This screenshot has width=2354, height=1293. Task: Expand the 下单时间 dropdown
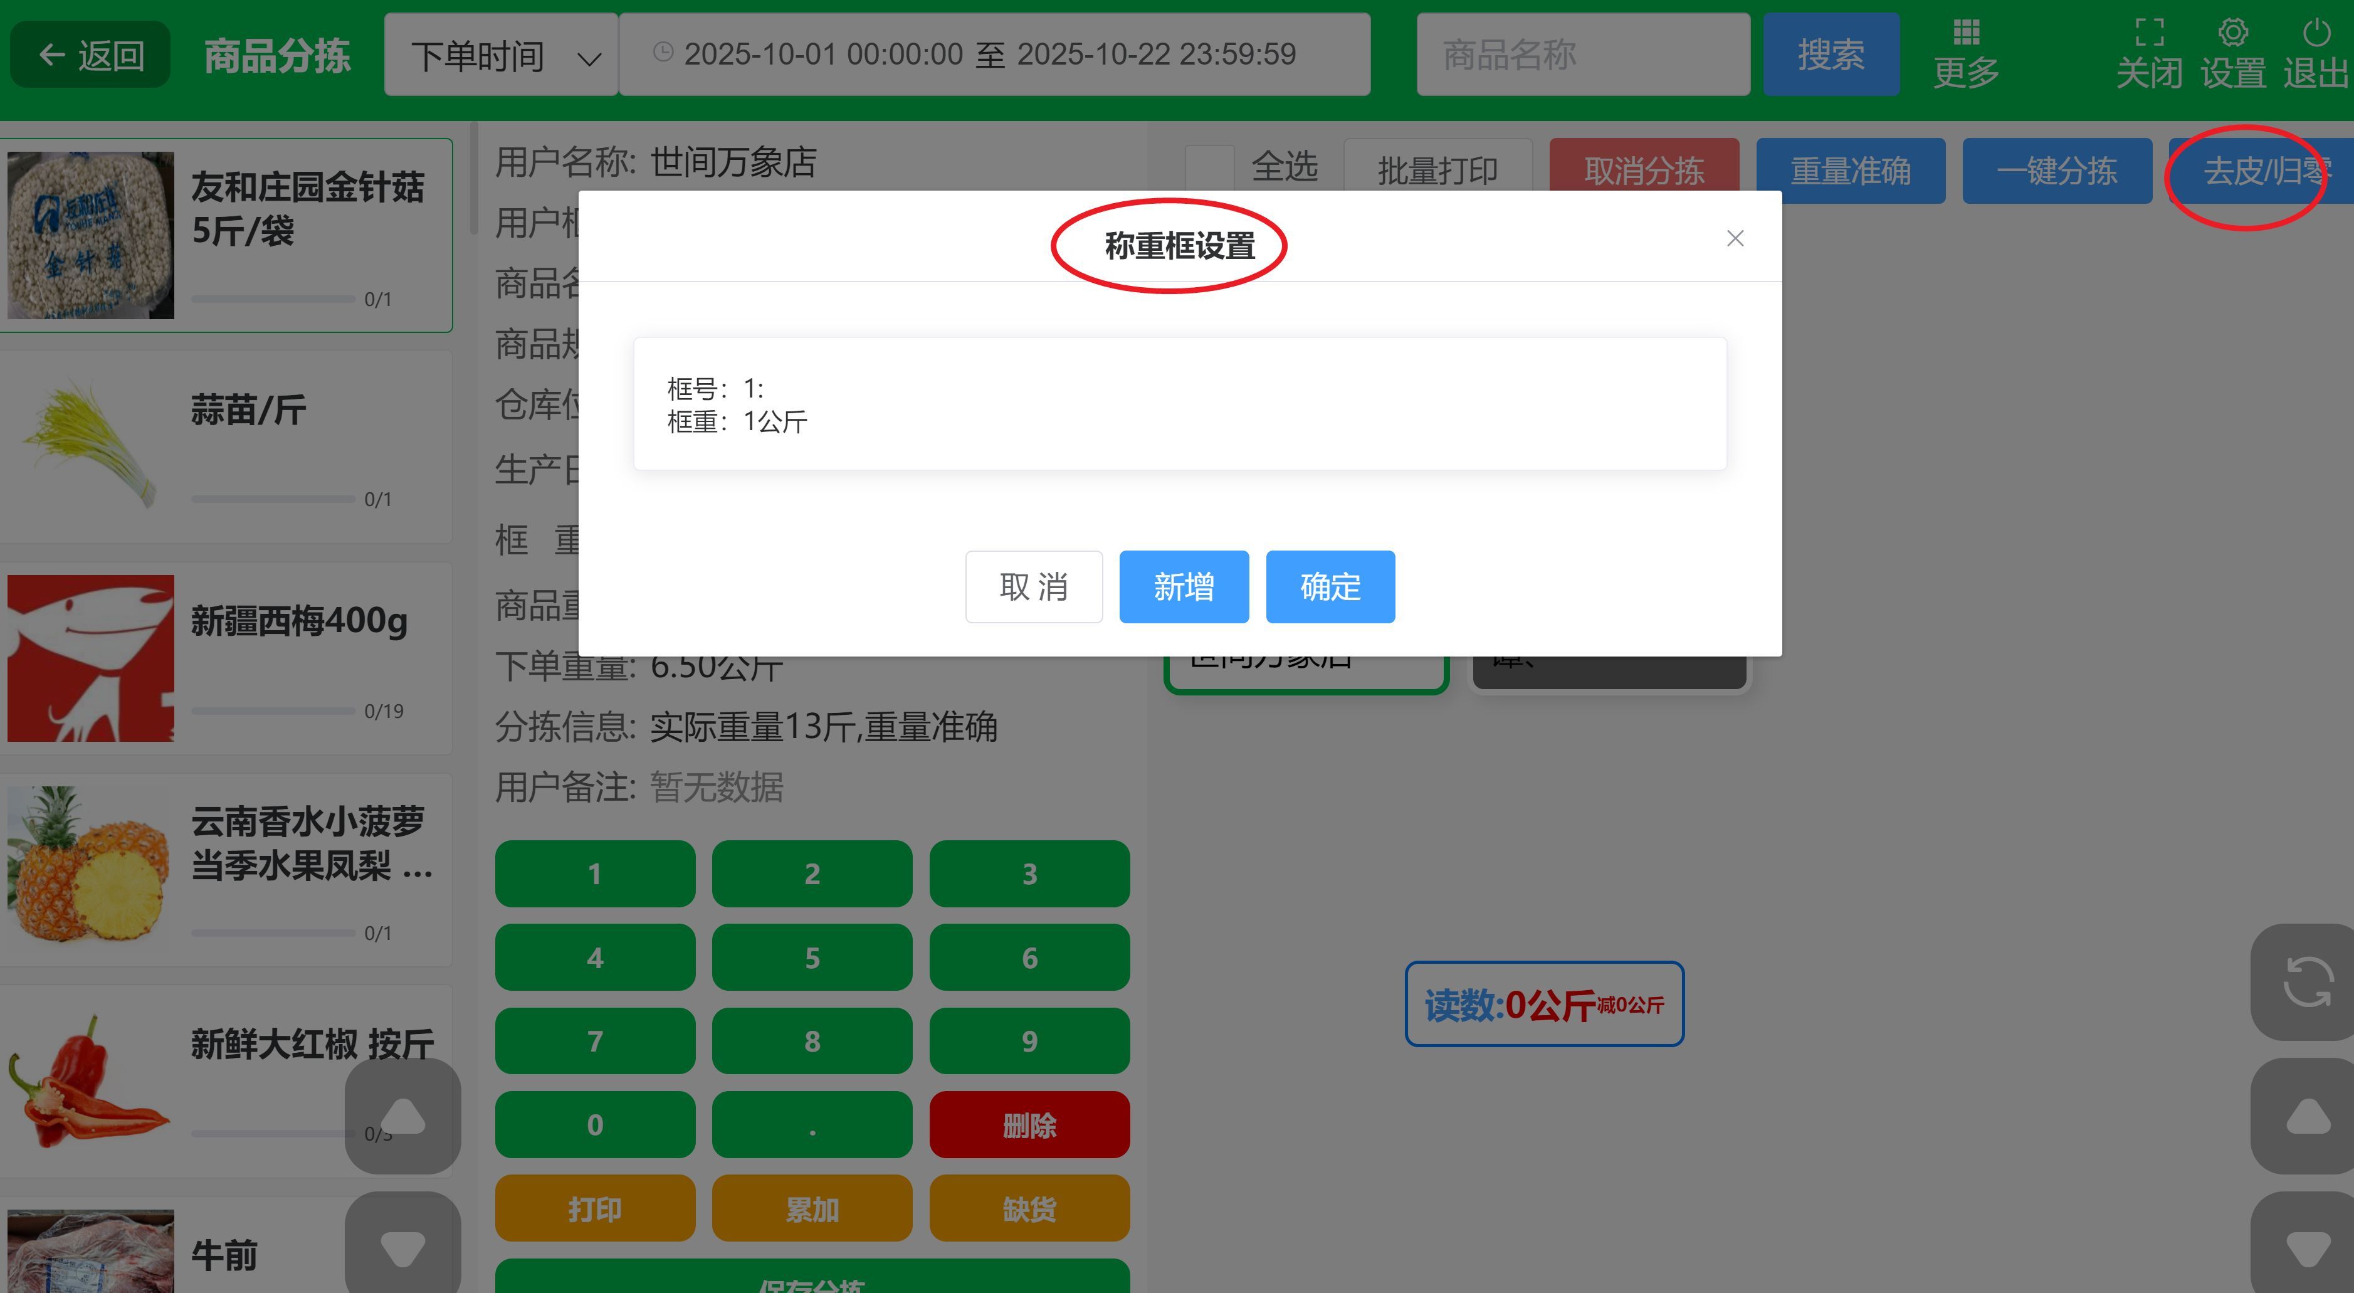pyautogui.click(x=501, y=55)
